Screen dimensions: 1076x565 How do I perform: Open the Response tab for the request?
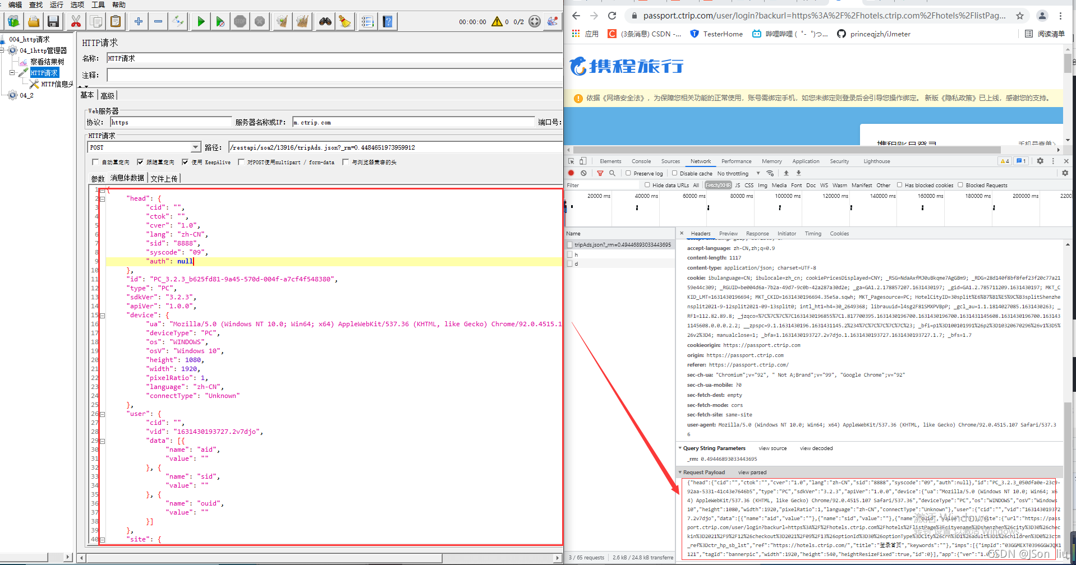tap(757, 234)
